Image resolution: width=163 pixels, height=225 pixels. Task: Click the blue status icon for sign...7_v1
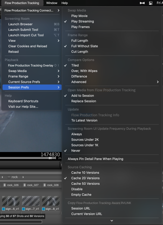[x=23, y=209]
